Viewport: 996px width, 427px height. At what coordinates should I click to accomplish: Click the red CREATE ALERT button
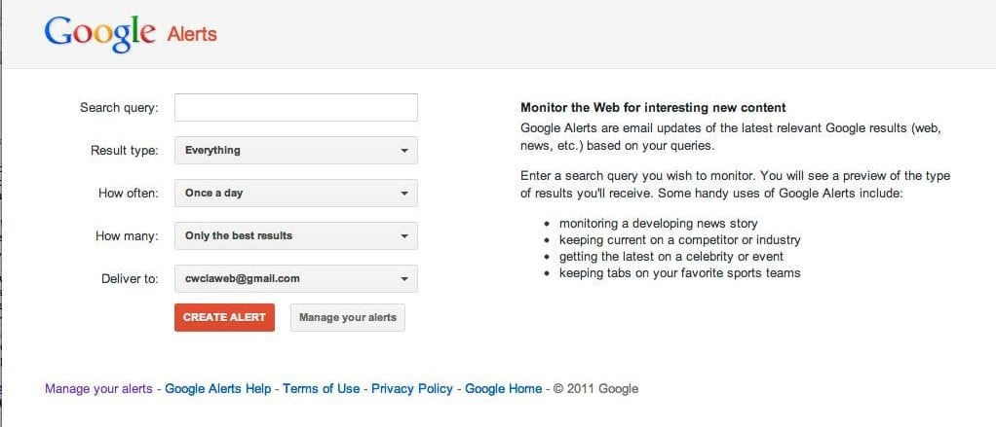coord(224,317)
